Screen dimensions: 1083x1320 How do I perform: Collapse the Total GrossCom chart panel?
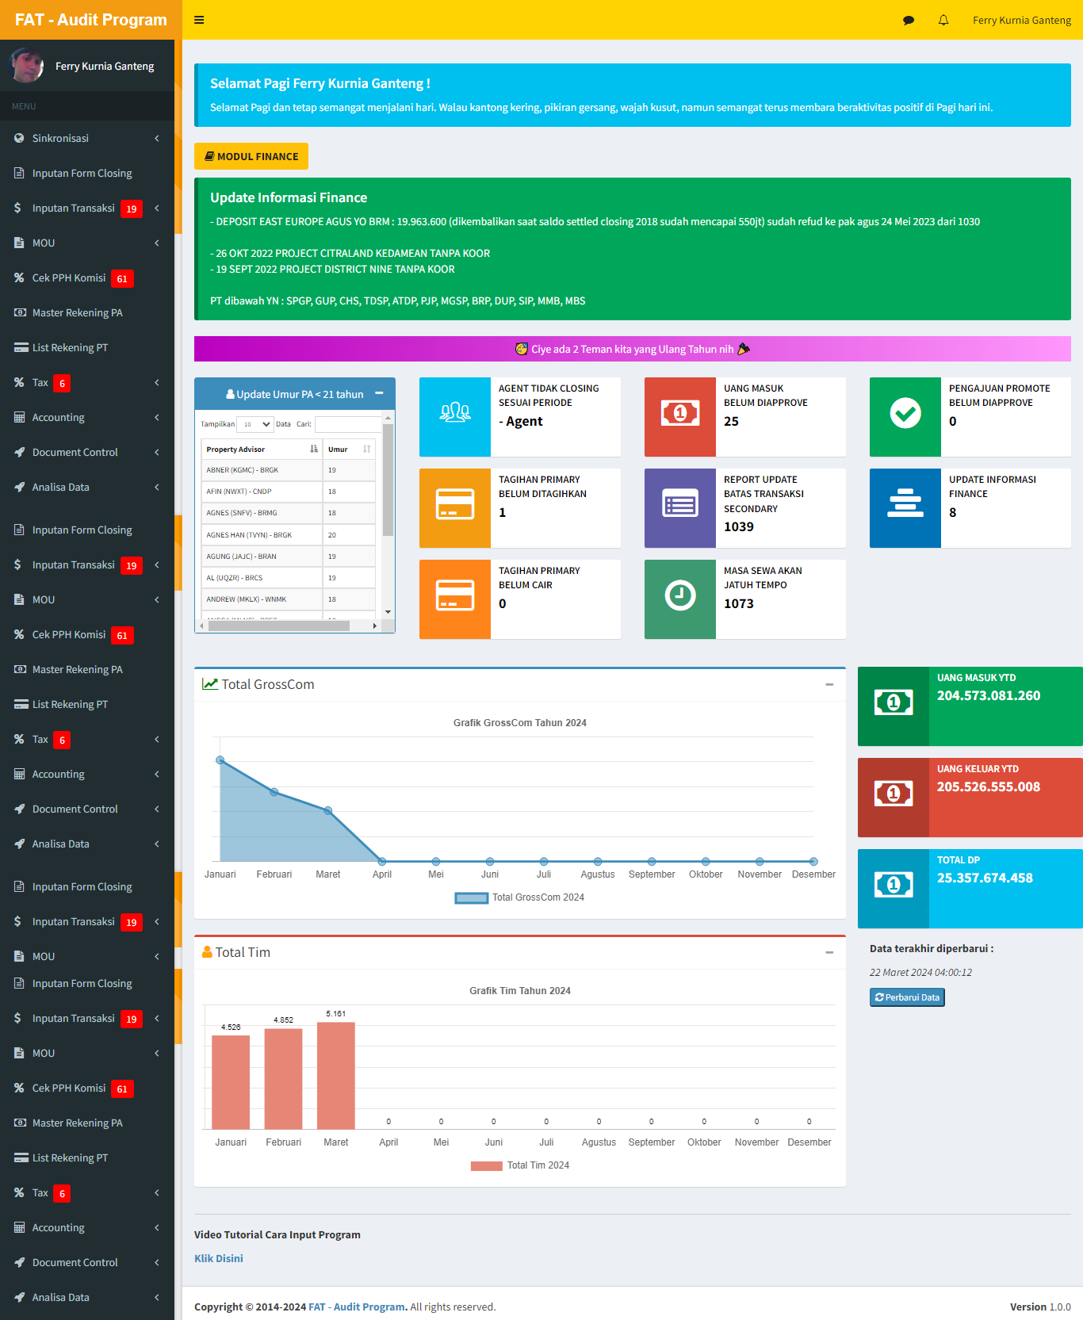pos(829,684)
